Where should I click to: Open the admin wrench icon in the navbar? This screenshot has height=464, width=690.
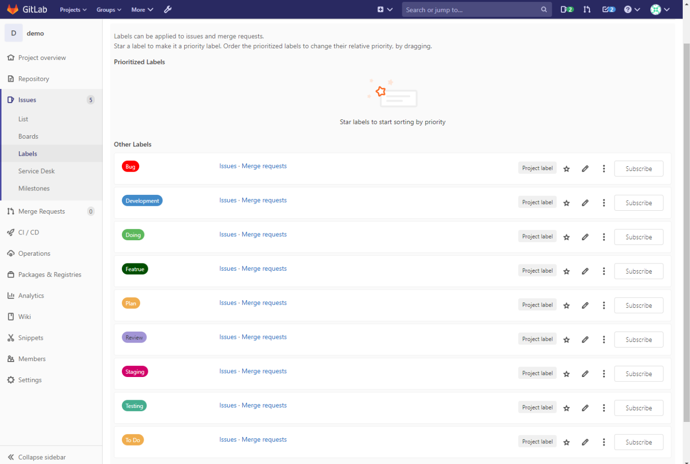pos(167,9)
